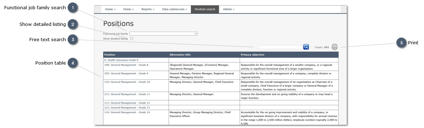Click objective mentioning 'organisation as Chairman'
424x128 pixels.
[287, 85]
